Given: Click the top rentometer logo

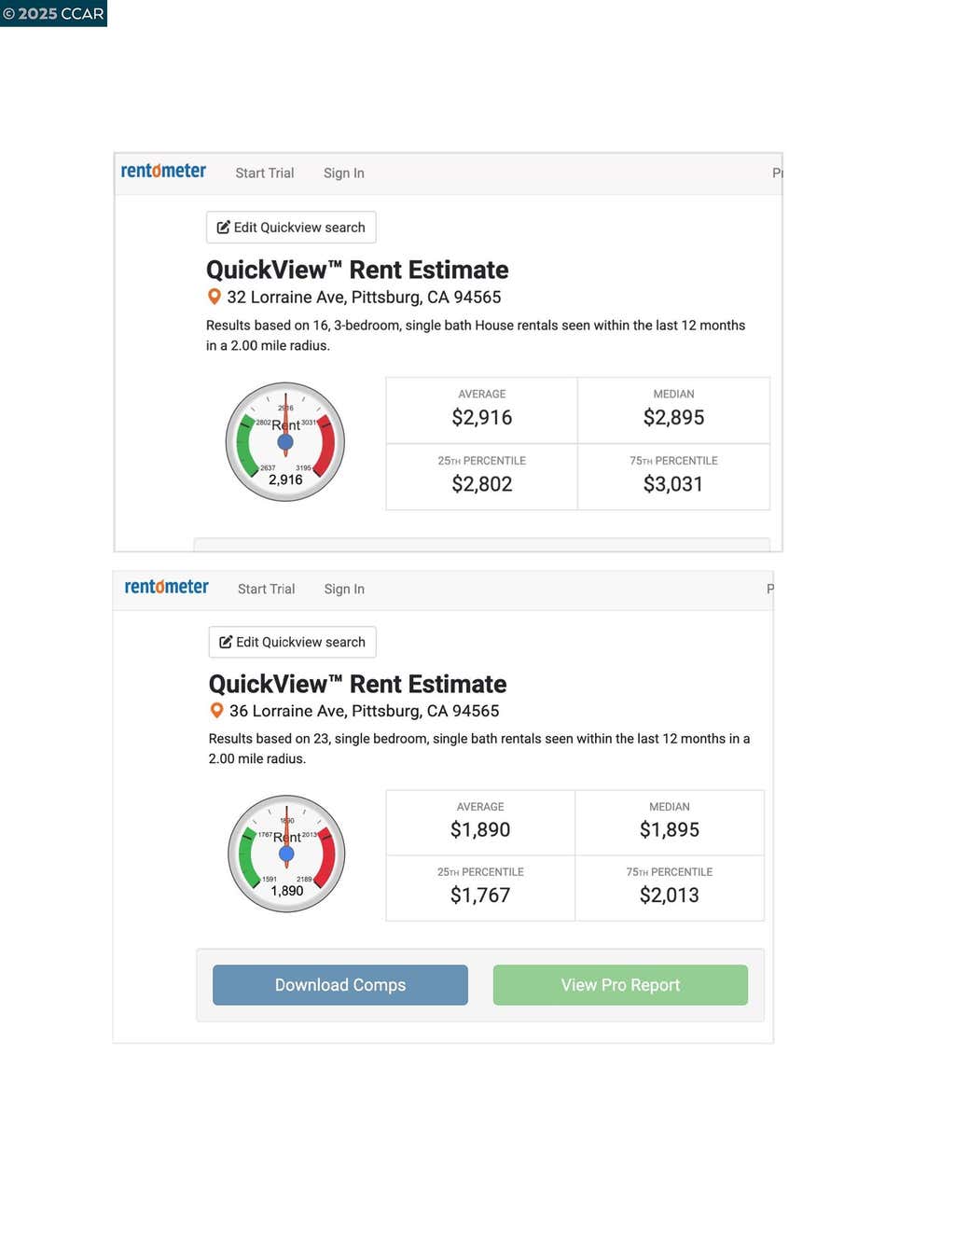Looking at the screenshot, I should point(163,171).
